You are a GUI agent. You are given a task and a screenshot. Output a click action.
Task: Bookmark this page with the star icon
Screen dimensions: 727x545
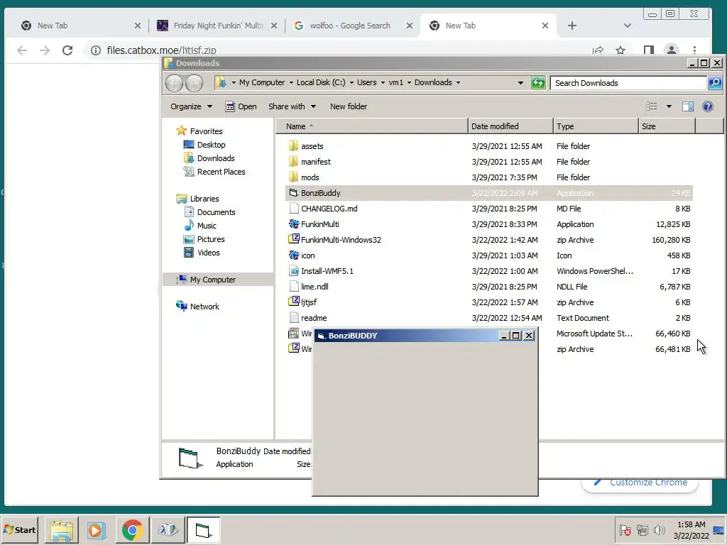[621, 50]
